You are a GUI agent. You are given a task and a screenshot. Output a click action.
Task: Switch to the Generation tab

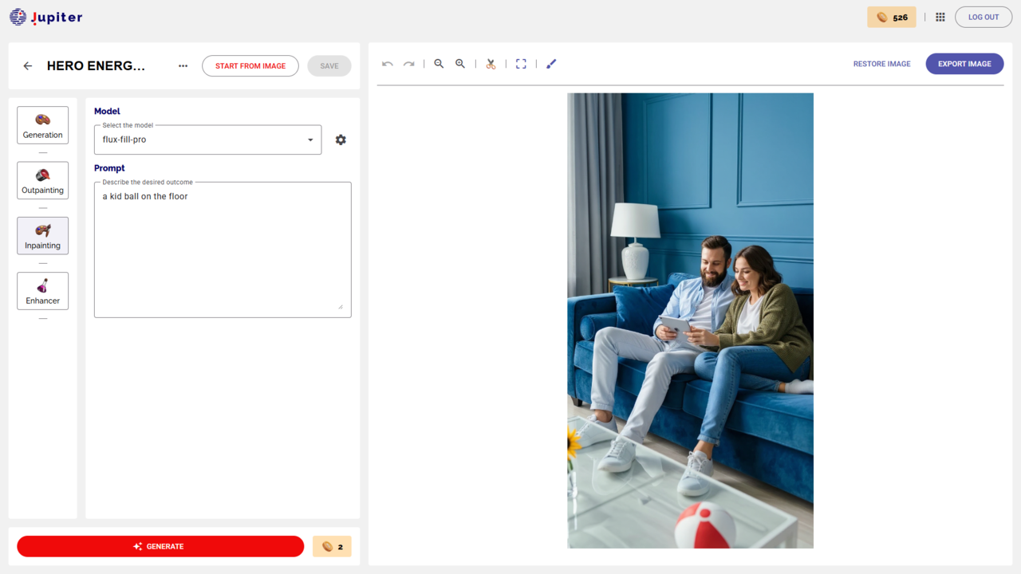point(43,125)
